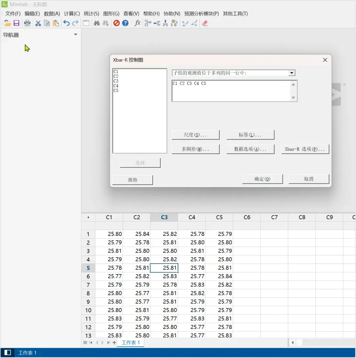Open the subgroup arrangement dropdown
This screenshot has height=358, width=356.
point(291,73)
